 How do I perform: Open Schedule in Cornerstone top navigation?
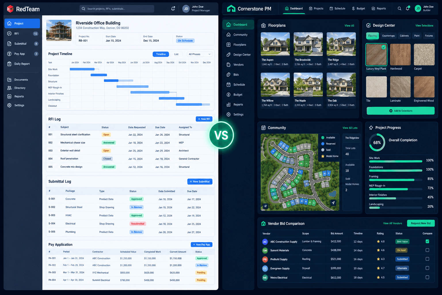click(337, 9)
